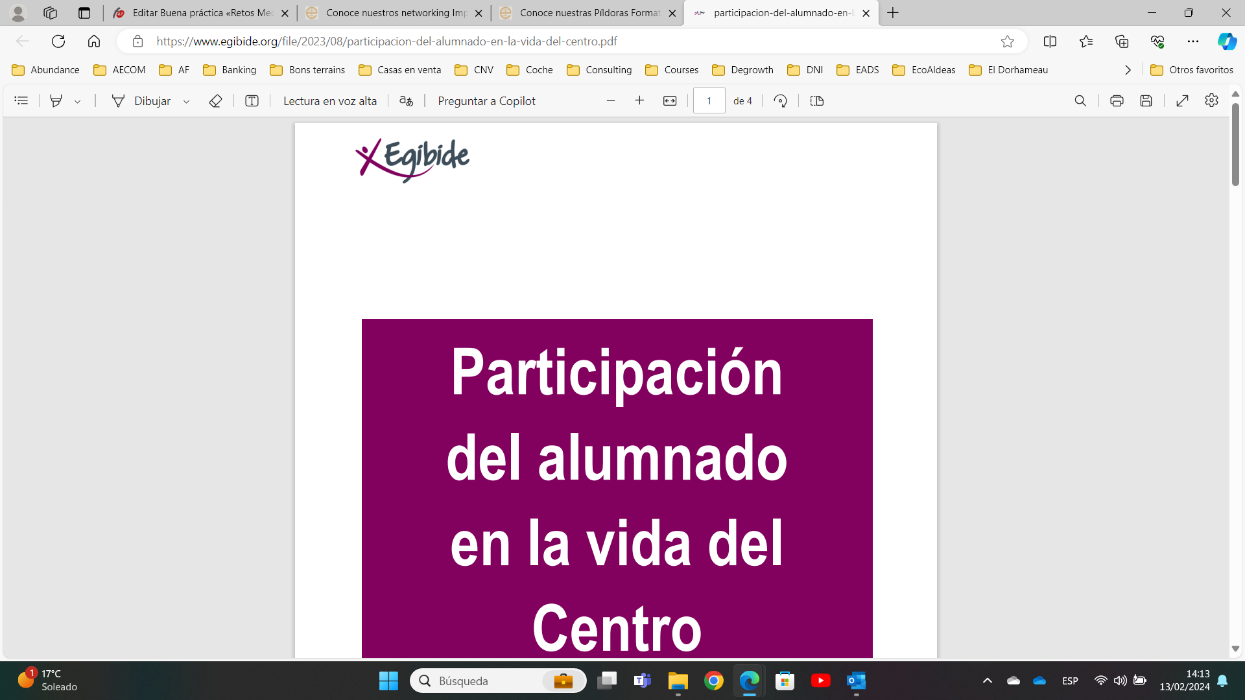The height and width of the screenshot is (700, 1245).
Task: Print the PDF document
Action: point(1117,100)
